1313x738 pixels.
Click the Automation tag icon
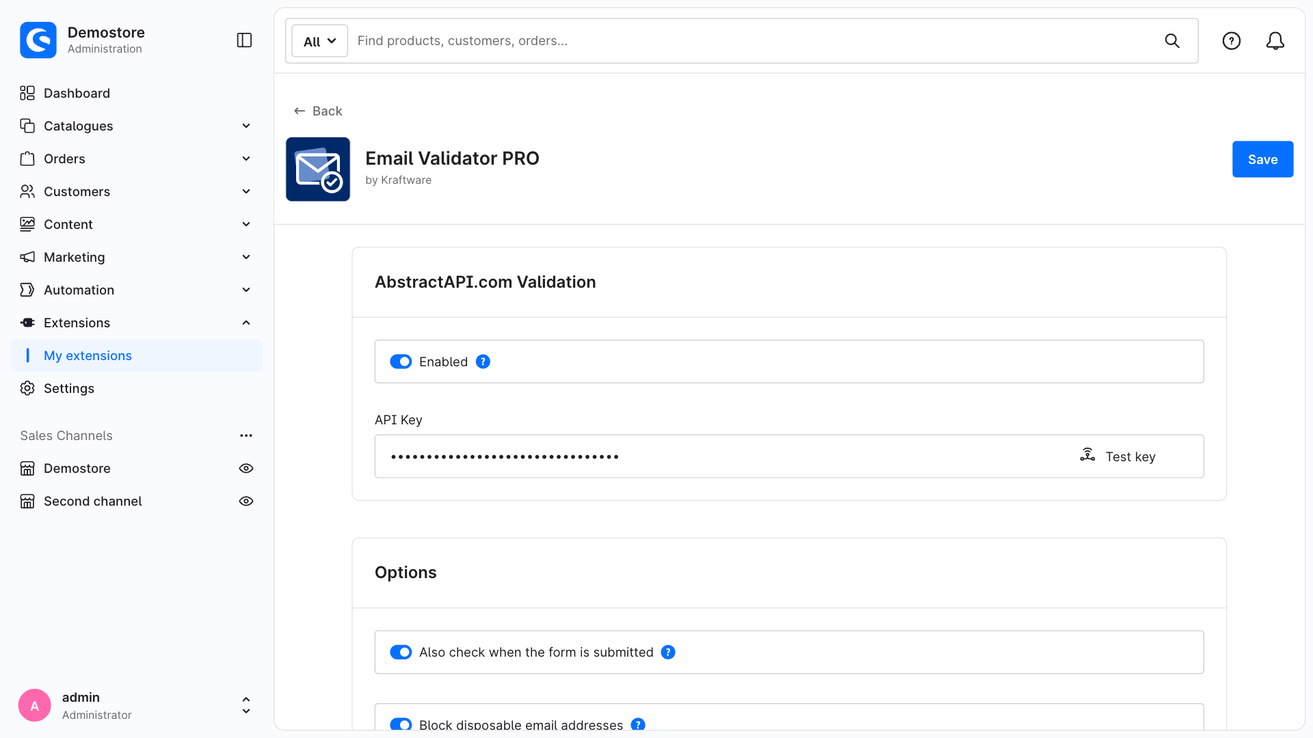(x=27, y=290)
